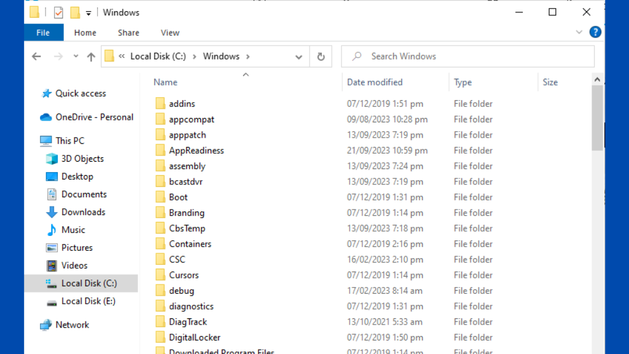
Task: Click the 09/08/2023 10:28 pm date cell
Action: tap(387, 119)
